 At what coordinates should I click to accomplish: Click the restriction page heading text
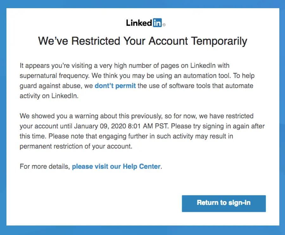[x=142, y=41]
